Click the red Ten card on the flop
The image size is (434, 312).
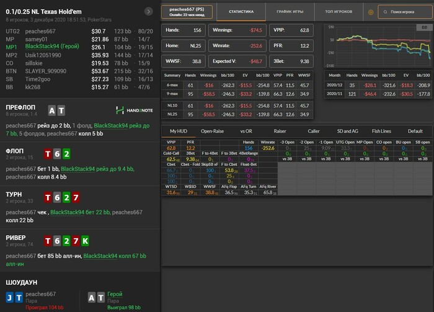[x=48, y=154]
